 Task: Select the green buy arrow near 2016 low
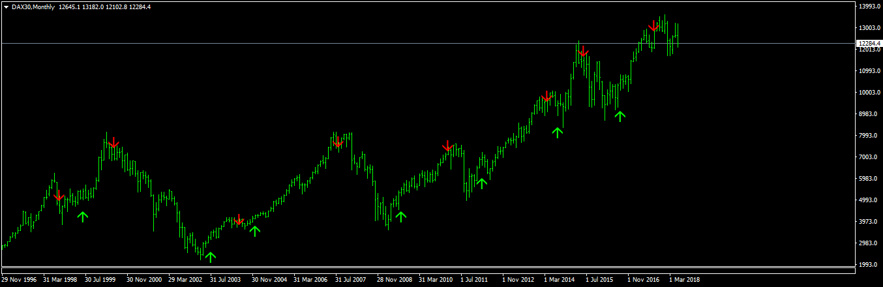click(620, 116)
